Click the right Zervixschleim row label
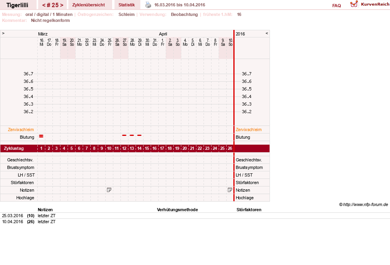The width and height of the screenshot is (390, 265). (249, 130)
